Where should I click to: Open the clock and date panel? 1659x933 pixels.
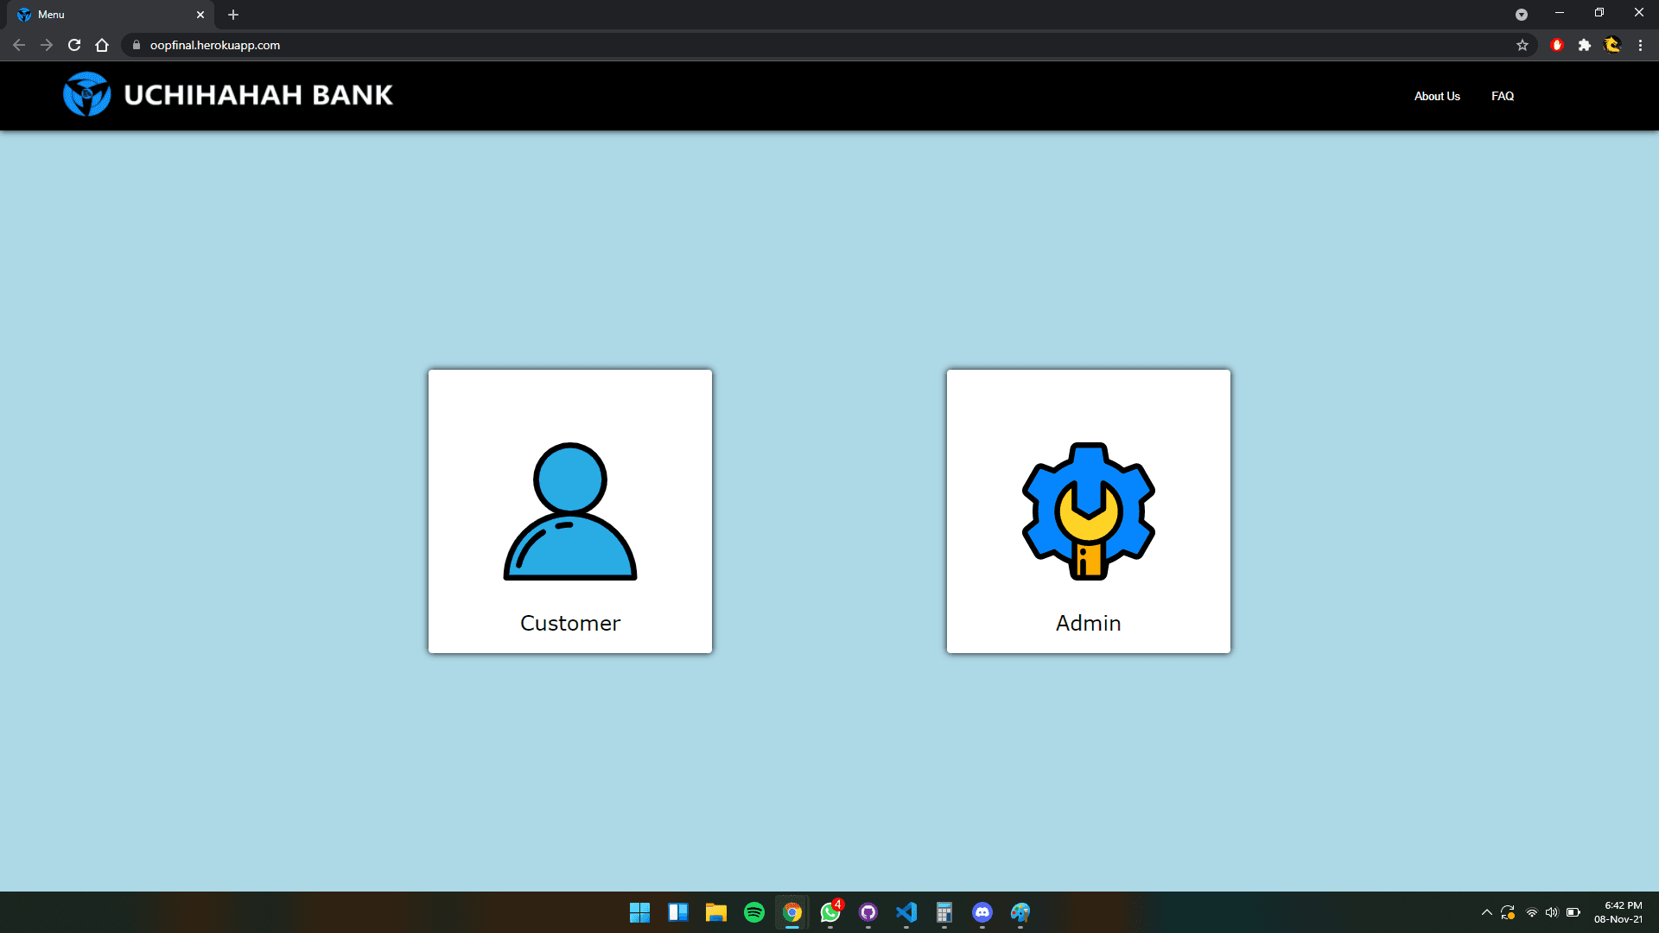tap(1618, 912)
